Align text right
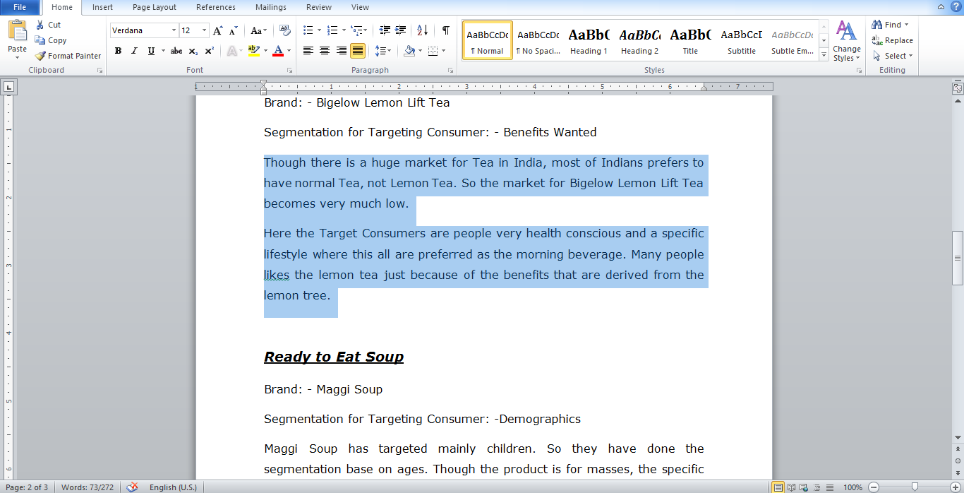Screen dimensions: 964x493 (x=342, y=51)
